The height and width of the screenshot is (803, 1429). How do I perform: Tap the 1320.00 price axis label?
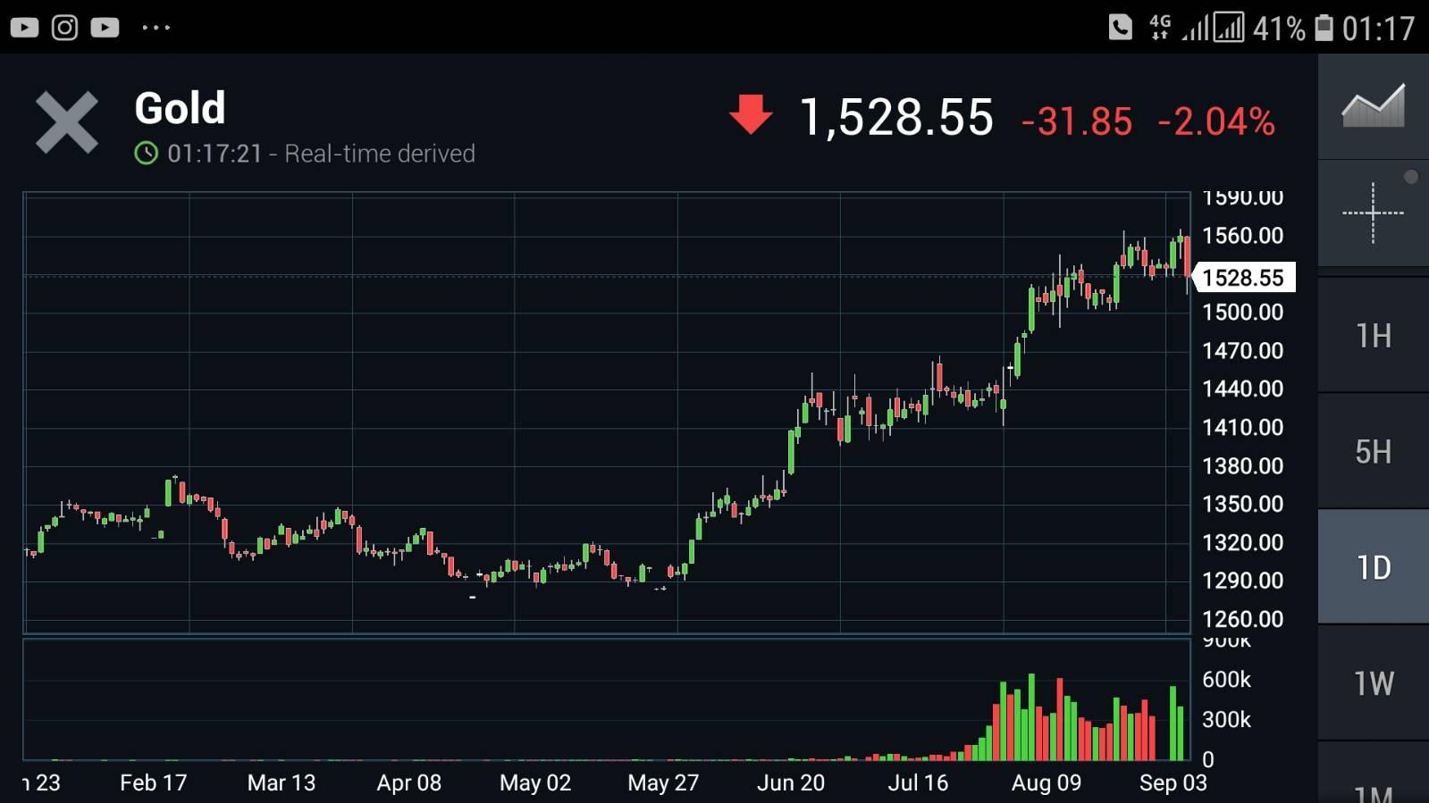1242,543
